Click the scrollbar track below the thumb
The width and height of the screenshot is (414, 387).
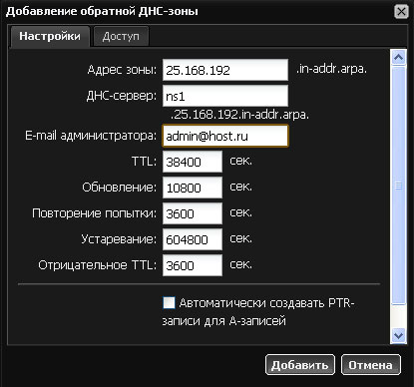398,316
